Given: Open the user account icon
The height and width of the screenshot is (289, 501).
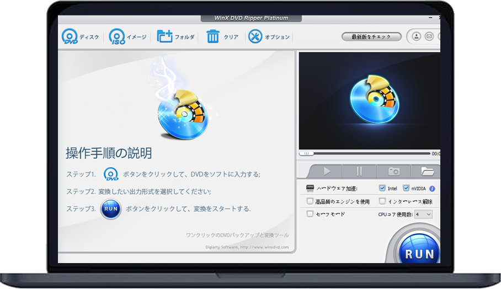Looking at the screenshot, I should [416, 36].
